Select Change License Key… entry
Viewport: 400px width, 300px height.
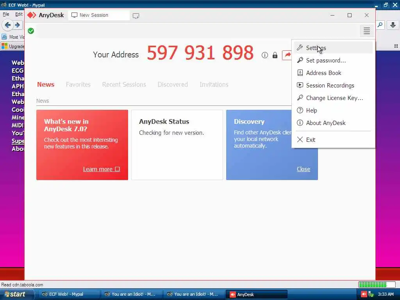click(333, 98)
